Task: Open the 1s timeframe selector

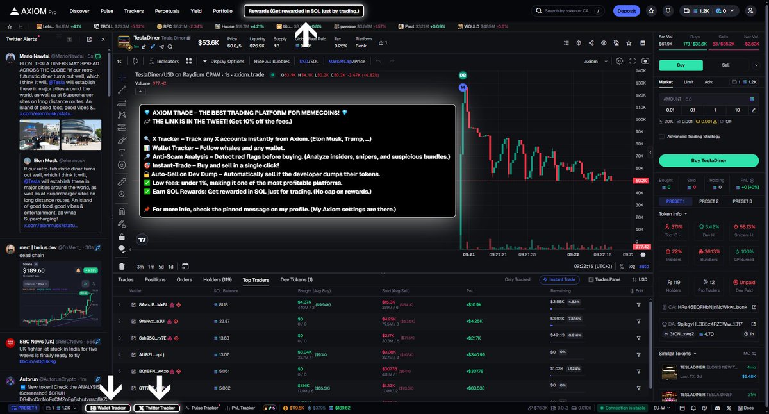Action: point(119,61)
